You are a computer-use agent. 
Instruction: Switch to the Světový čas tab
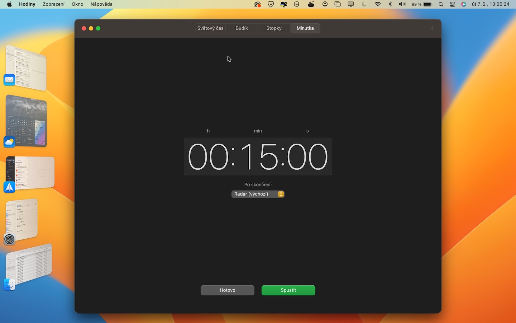[210, 28]
